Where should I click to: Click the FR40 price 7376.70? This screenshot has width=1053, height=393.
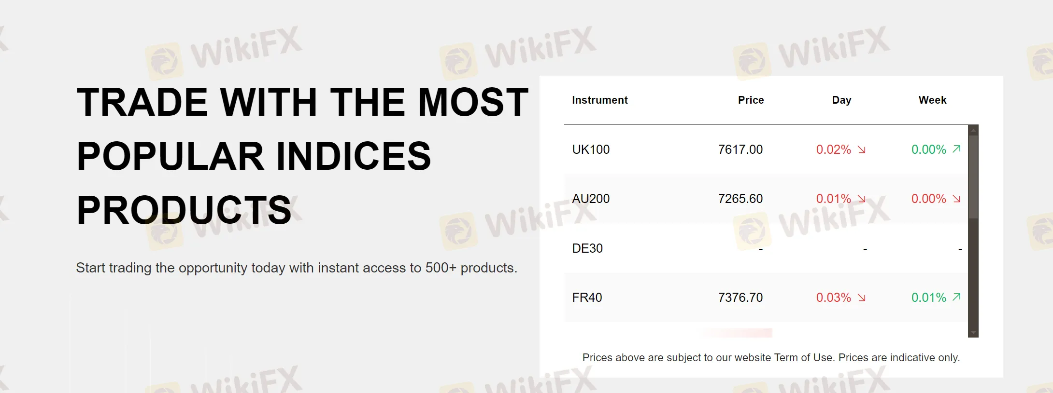pyautogui.click(x=740, y=298)
